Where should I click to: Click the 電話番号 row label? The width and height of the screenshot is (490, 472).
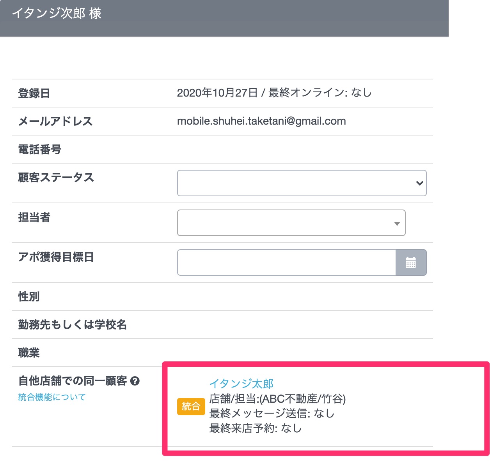[x=39, y=150]
